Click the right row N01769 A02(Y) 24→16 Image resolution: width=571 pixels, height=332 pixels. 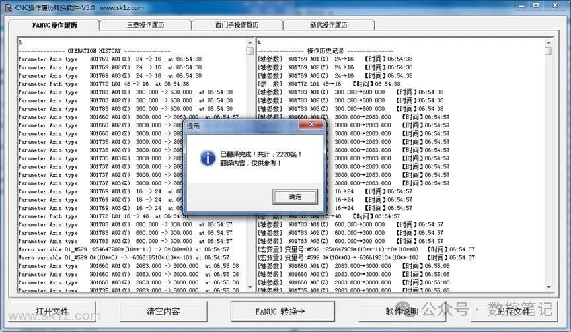point(335,67)
